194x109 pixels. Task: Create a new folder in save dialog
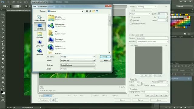point(94,11)
